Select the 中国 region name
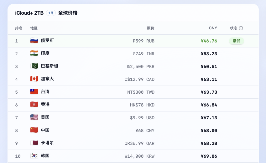This screenshot has width=266, height=163. pos(45,130)
